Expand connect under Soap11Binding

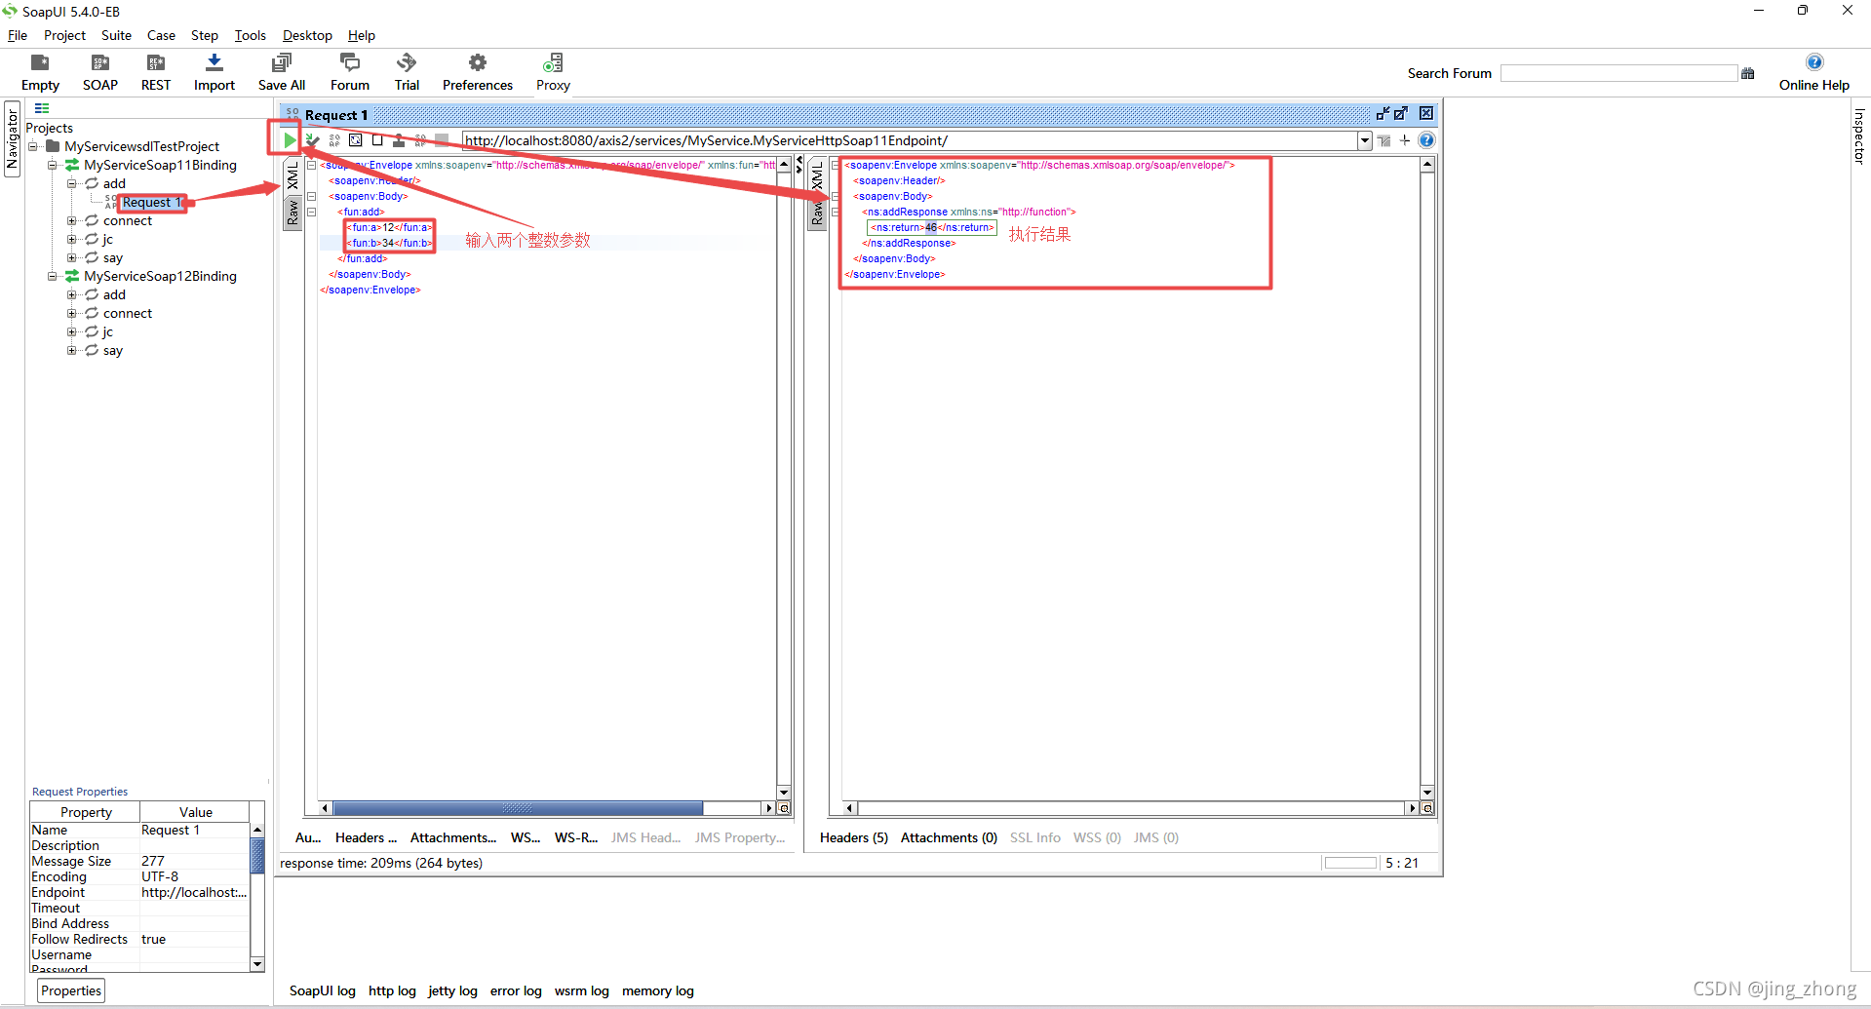click(71, 220)
